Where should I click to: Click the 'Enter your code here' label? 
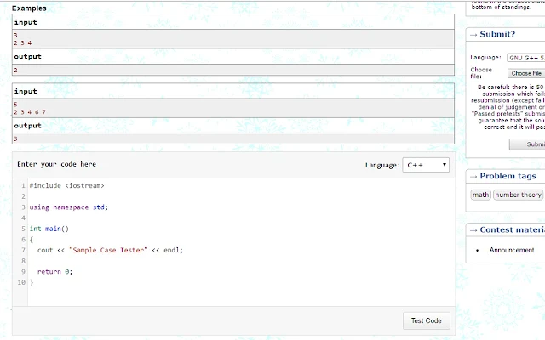pos(57,164)
